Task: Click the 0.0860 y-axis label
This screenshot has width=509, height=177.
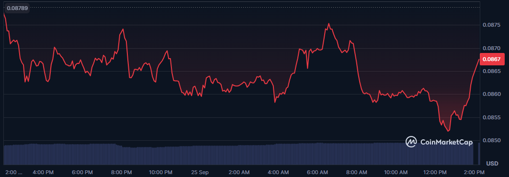Action: pyautogui.click(x=491, y=94)
